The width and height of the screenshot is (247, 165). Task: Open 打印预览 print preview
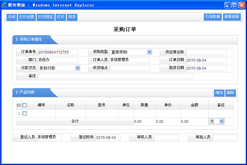[x=45, y=17]
